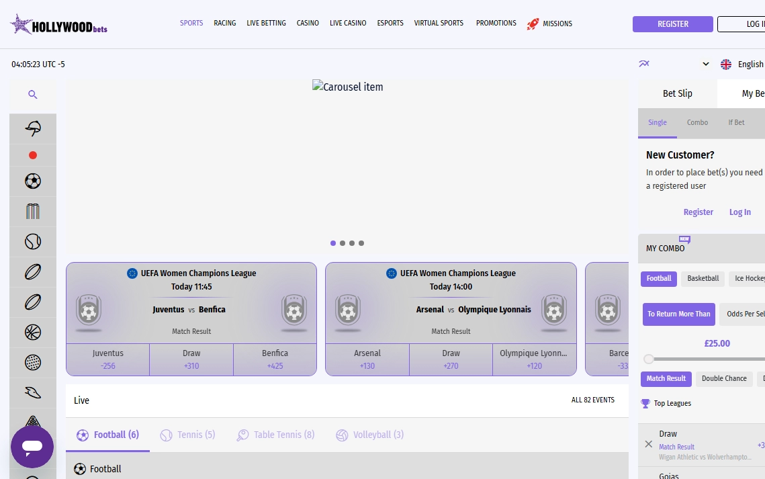This screenshot has height=479, width=765.
Task: Switch to the Bet Slip tab
Action: [677, 93]
